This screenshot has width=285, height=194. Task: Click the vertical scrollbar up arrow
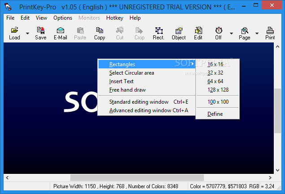pyautogui.click(x=277, y=46)
